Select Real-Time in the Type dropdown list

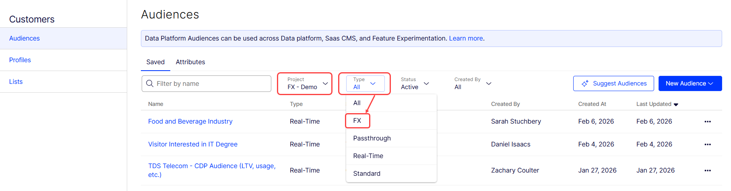coord(368,156)
